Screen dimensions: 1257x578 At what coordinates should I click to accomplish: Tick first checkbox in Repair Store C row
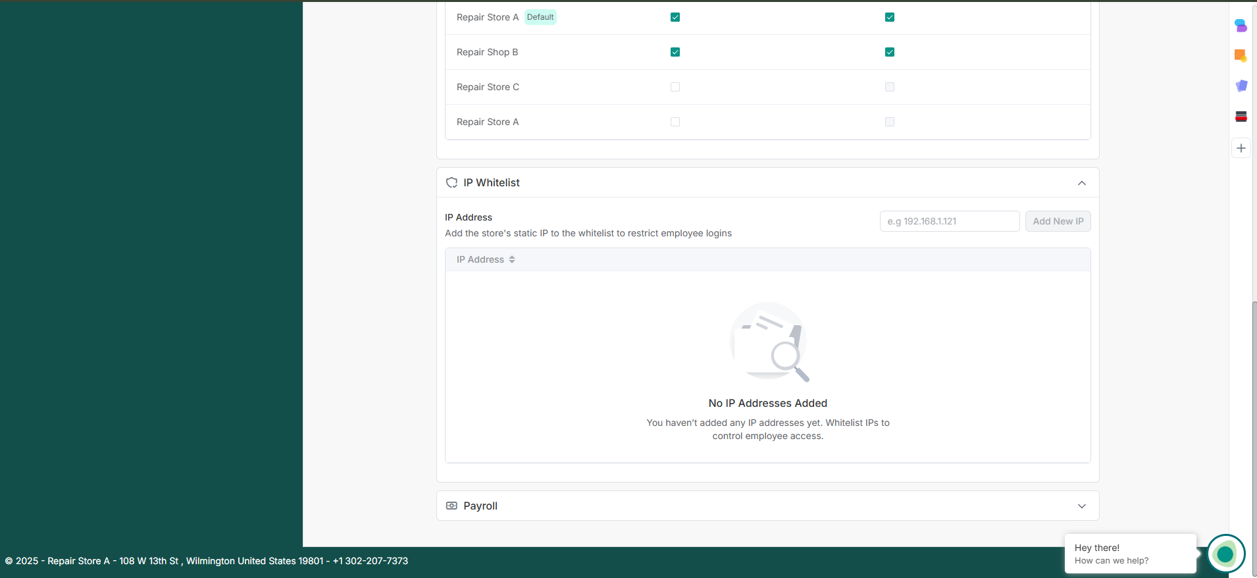pyautogui.click(x=675, y=87)
